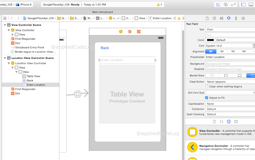Go back in editor history

pyautogui.click(x=12, y=18)
